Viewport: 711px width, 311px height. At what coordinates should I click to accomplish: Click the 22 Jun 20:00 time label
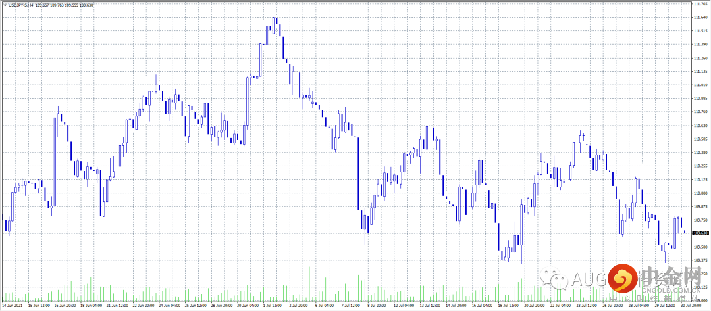[145, 306]
